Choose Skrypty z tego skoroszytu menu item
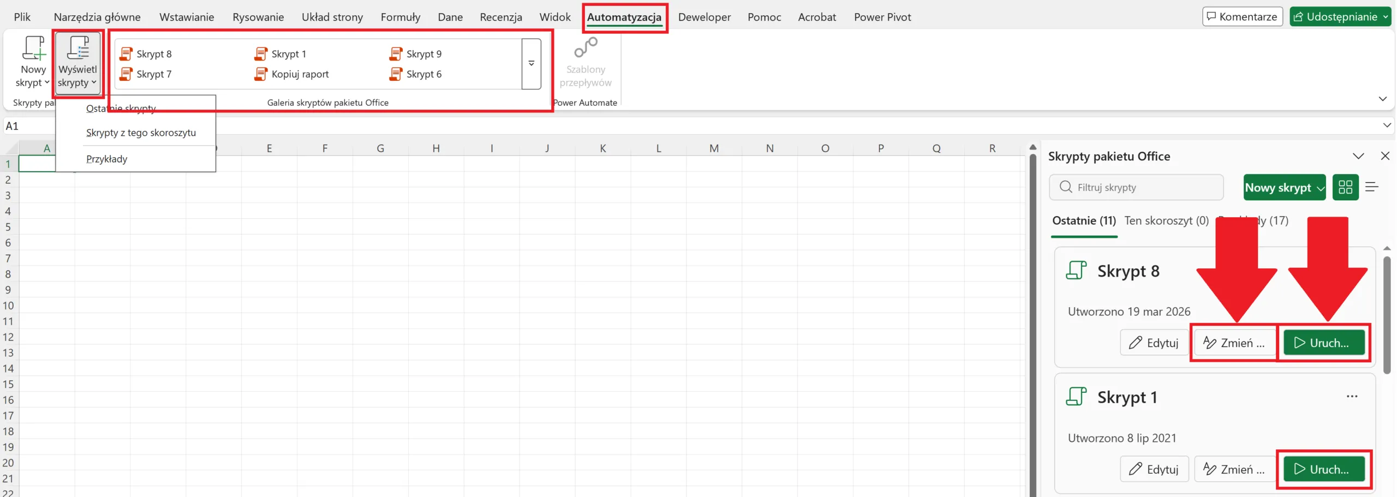Screen dimensions: 1397x497 (141, 133)
